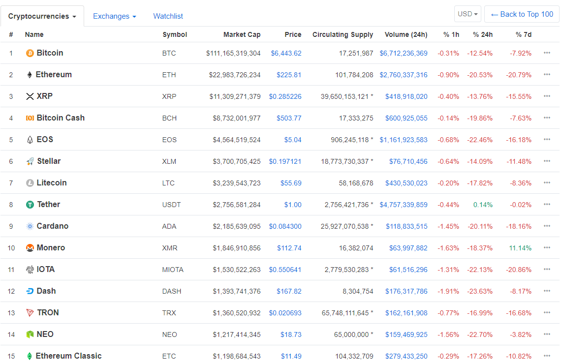Switch to the Watchlist tab
The image size is (563, 364).
[x=168, y=16]
